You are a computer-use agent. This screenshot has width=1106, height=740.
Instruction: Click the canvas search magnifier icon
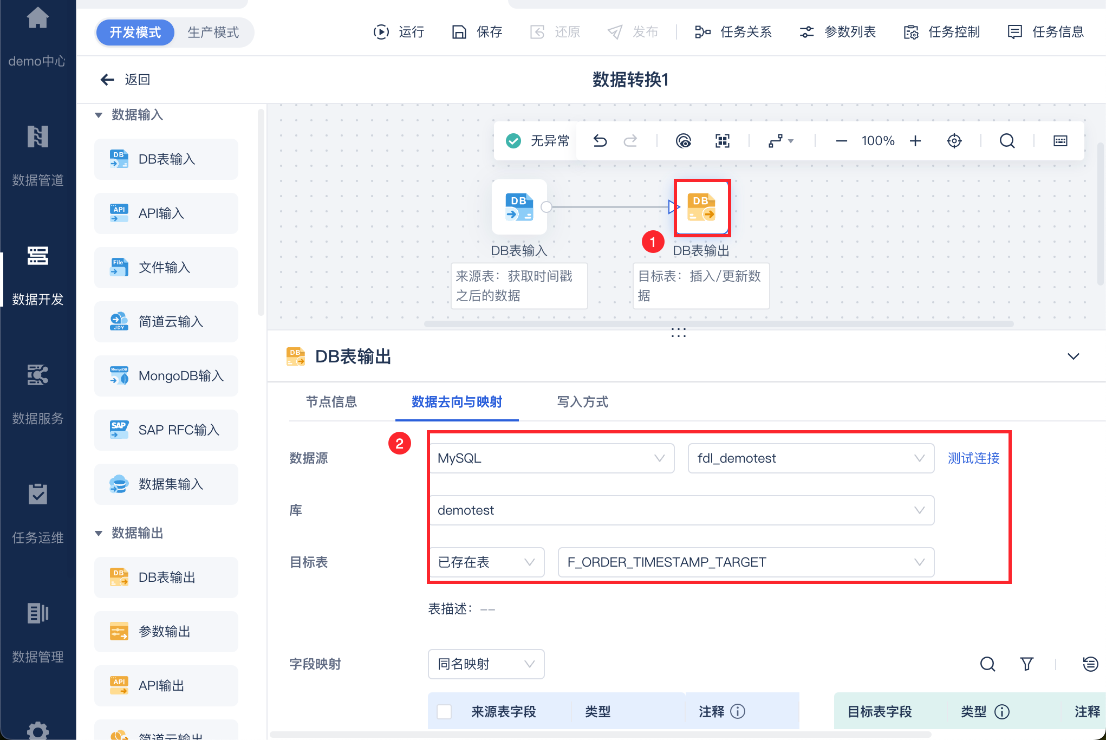coord(1007,141)
